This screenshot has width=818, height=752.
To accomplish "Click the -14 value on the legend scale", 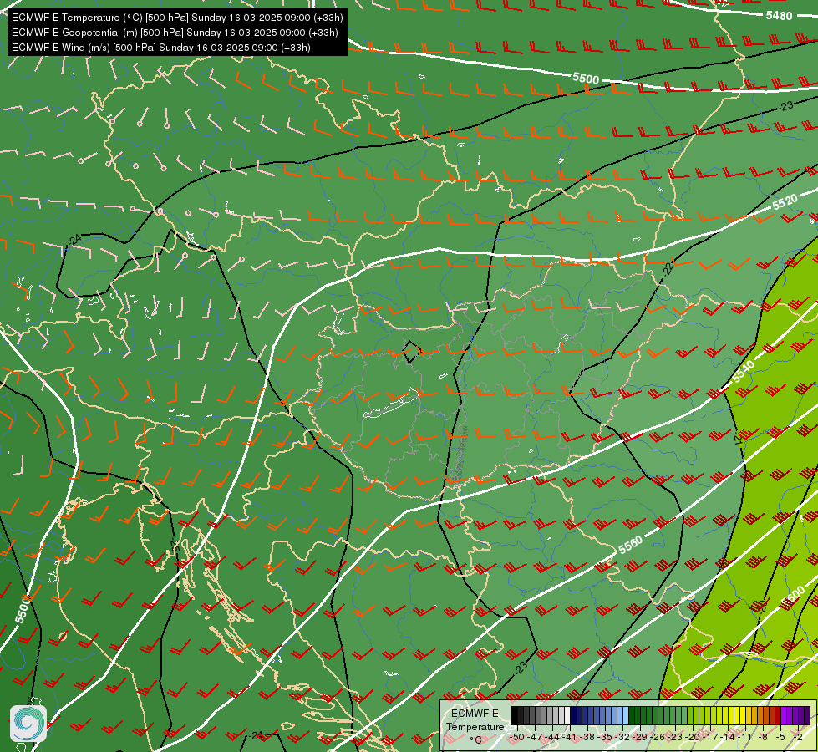I will (x=729, y=737).
